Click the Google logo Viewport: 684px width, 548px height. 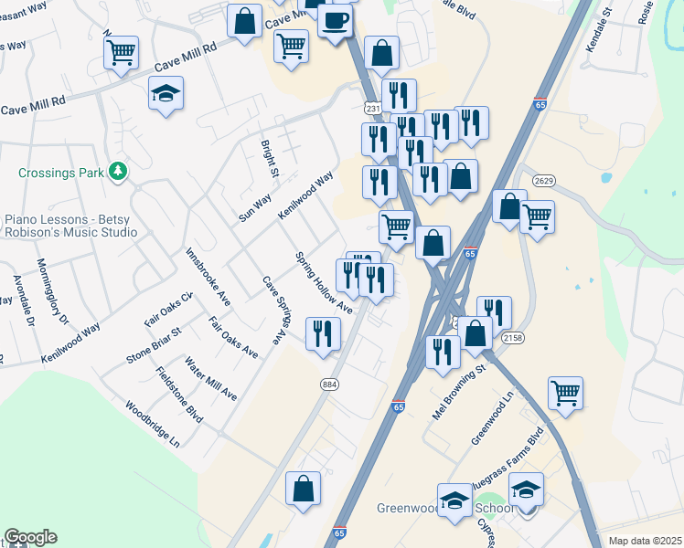pos(30,538)
